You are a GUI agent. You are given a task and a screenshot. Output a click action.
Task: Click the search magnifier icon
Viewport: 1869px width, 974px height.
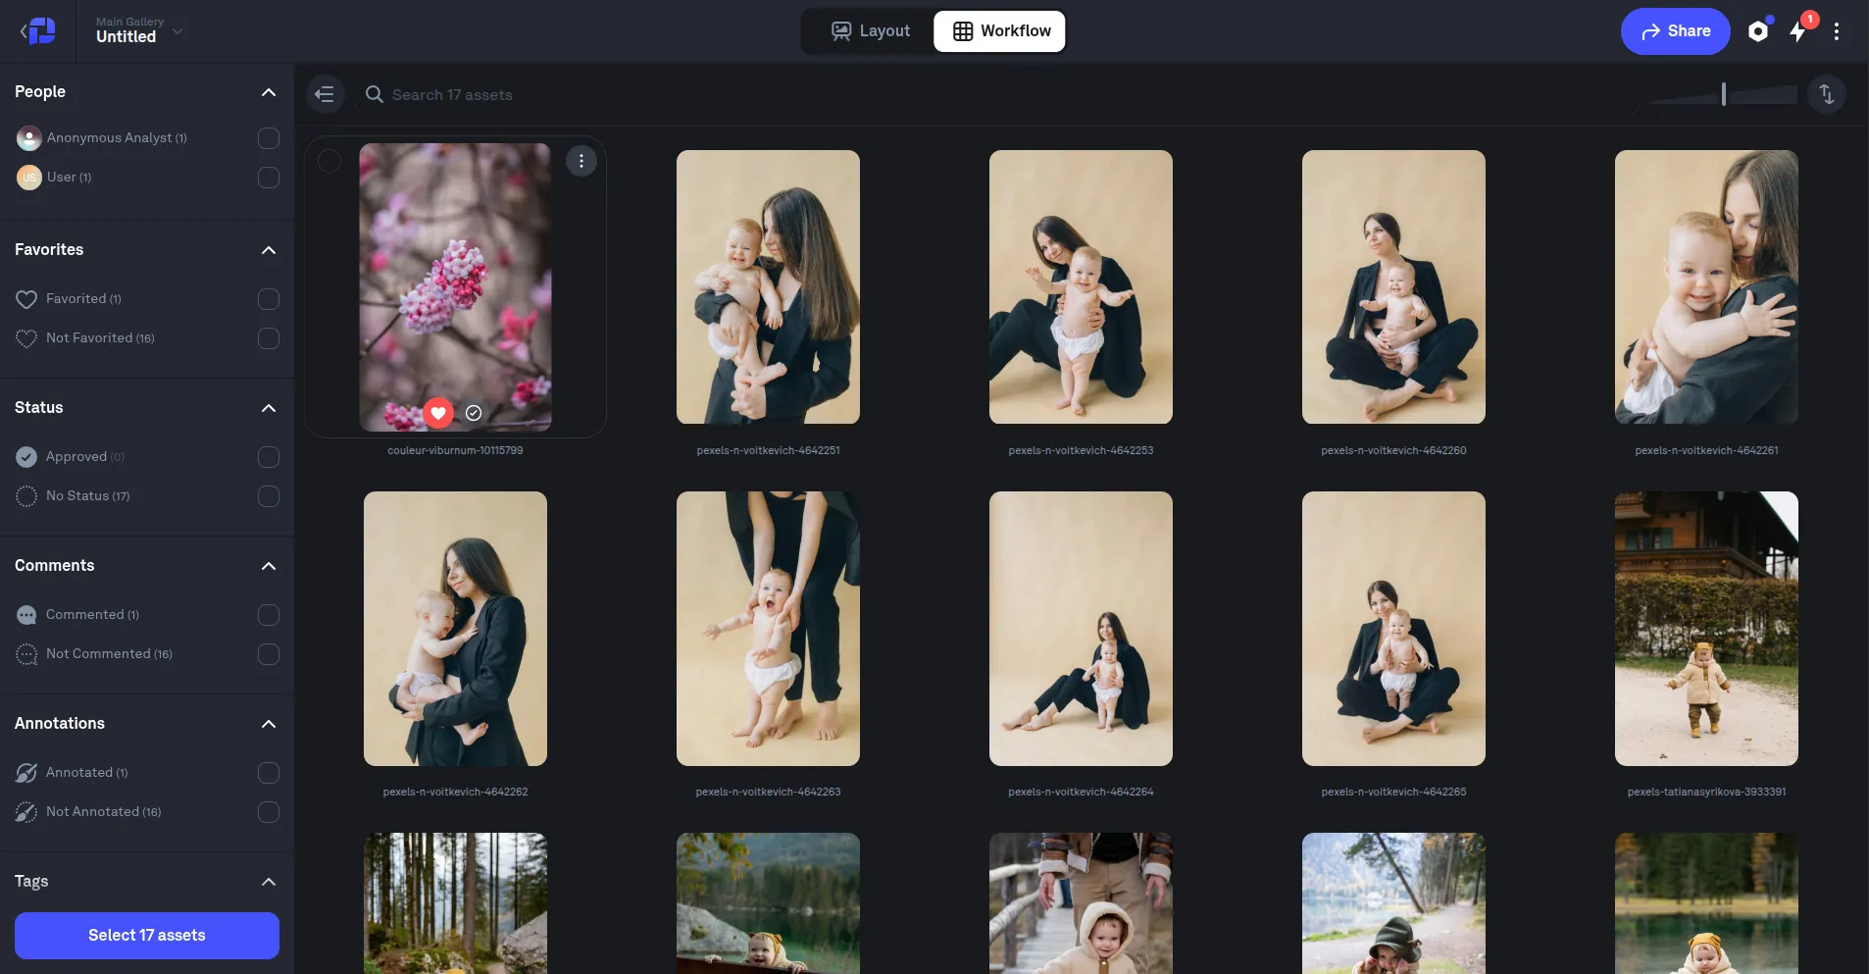[374, 94]
